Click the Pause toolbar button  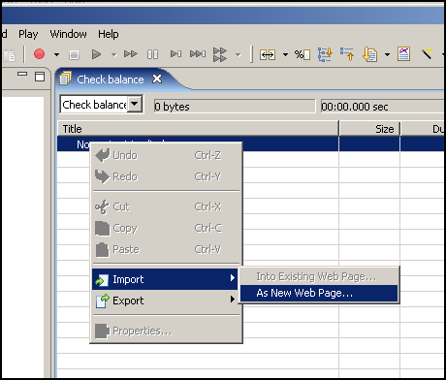[x=152, y=54]
